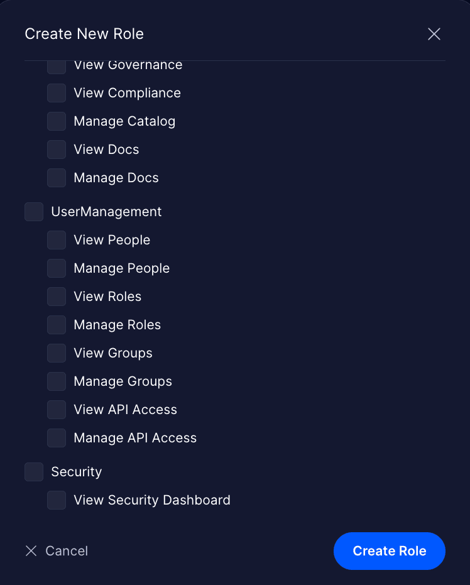Enable View People permission
The height and width of the screenshot is (585, 470).
pos(56,239)
